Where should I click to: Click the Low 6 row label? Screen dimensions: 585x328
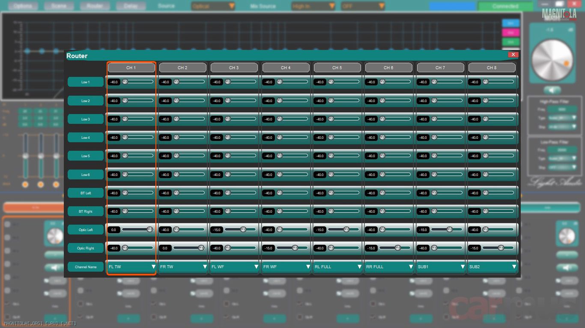pos(86,175)
